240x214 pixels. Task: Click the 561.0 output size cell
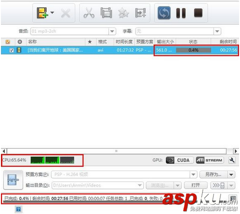click(164, 50)
